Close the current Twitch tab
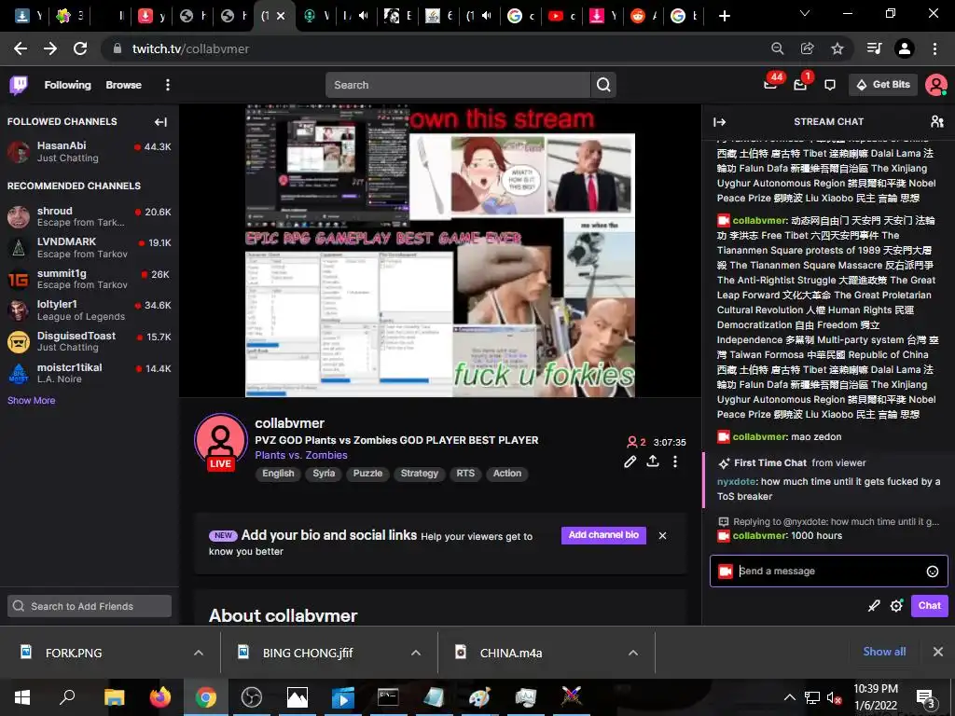Image resolution: width=955 pixels, height=716 pixels. 281,16
